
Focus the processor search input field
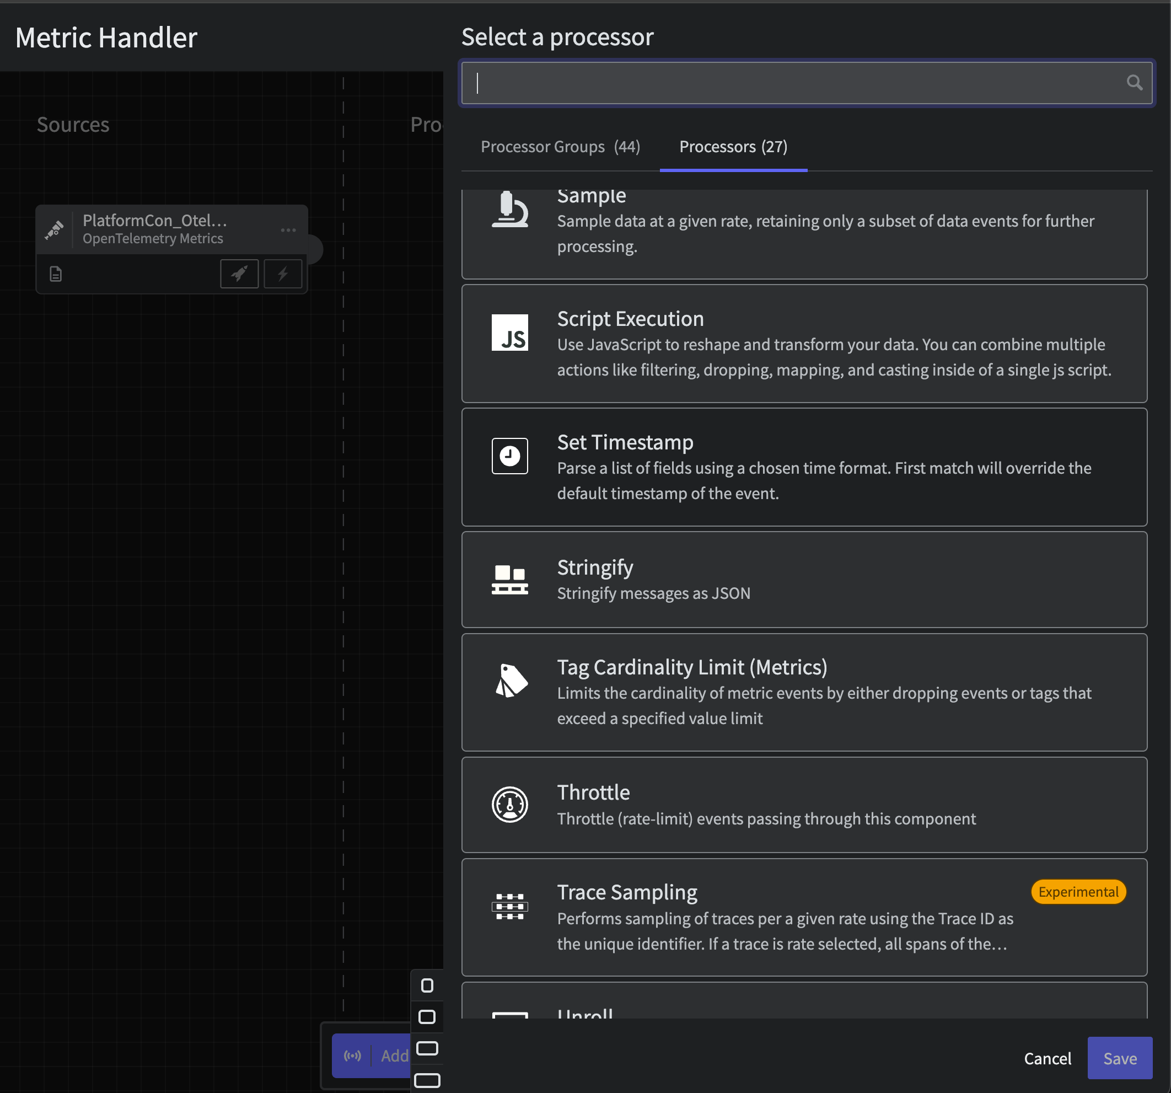(807, 83)
